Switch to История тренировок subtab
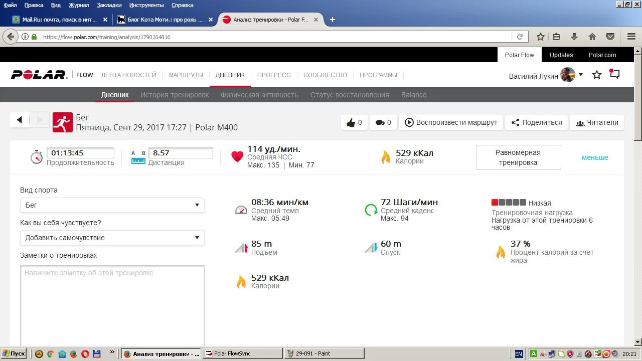Image resolution: width=642 pixels, height=361 pixels. [x=175, y=95]
